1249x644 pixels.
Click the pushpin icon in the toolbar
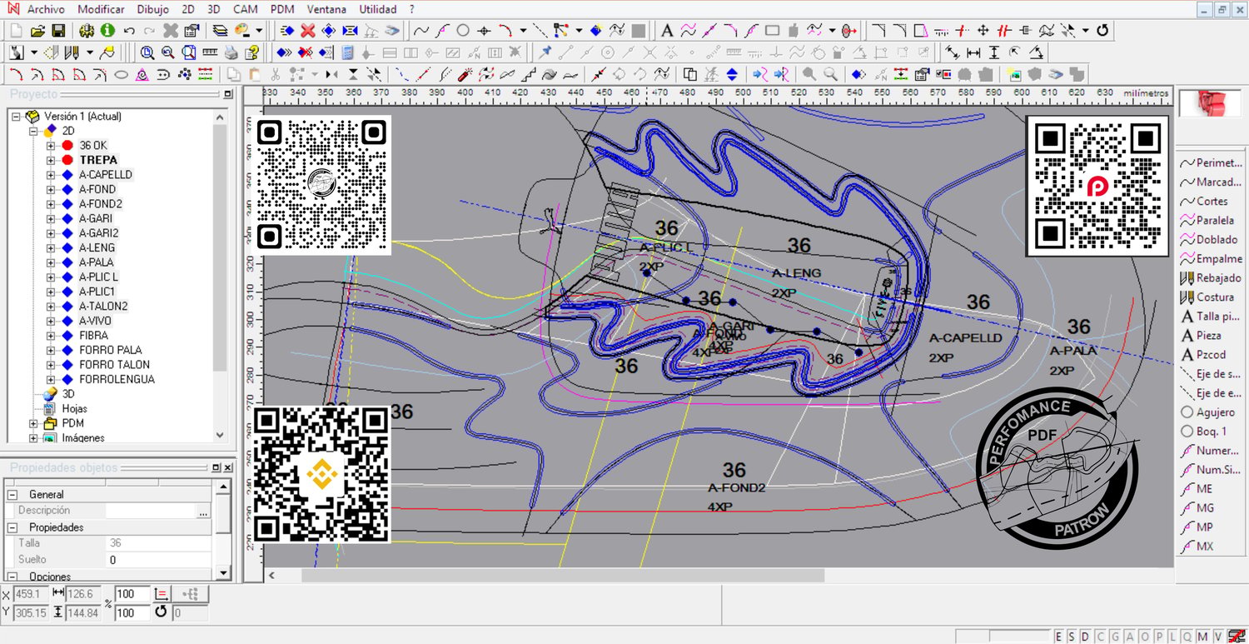coord(545,52)
